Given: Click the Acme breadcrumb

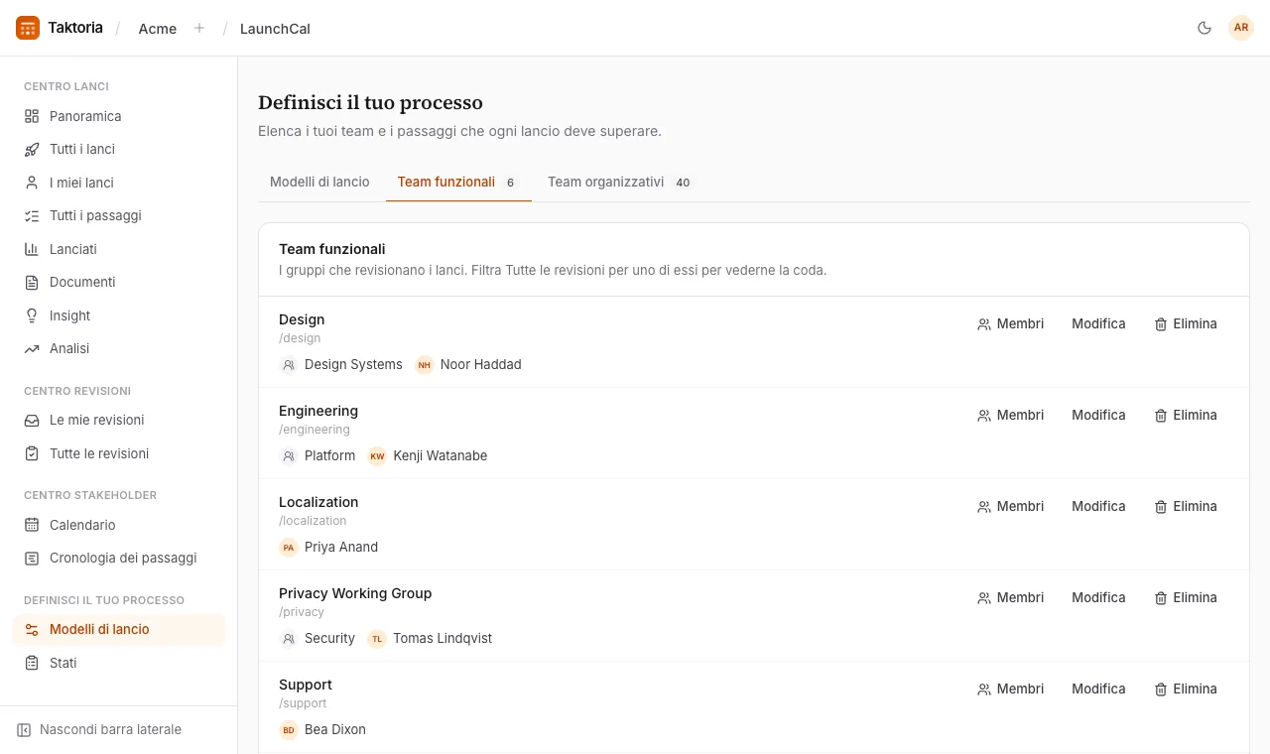Looking at the screenshot, I should tap(158, 29).
